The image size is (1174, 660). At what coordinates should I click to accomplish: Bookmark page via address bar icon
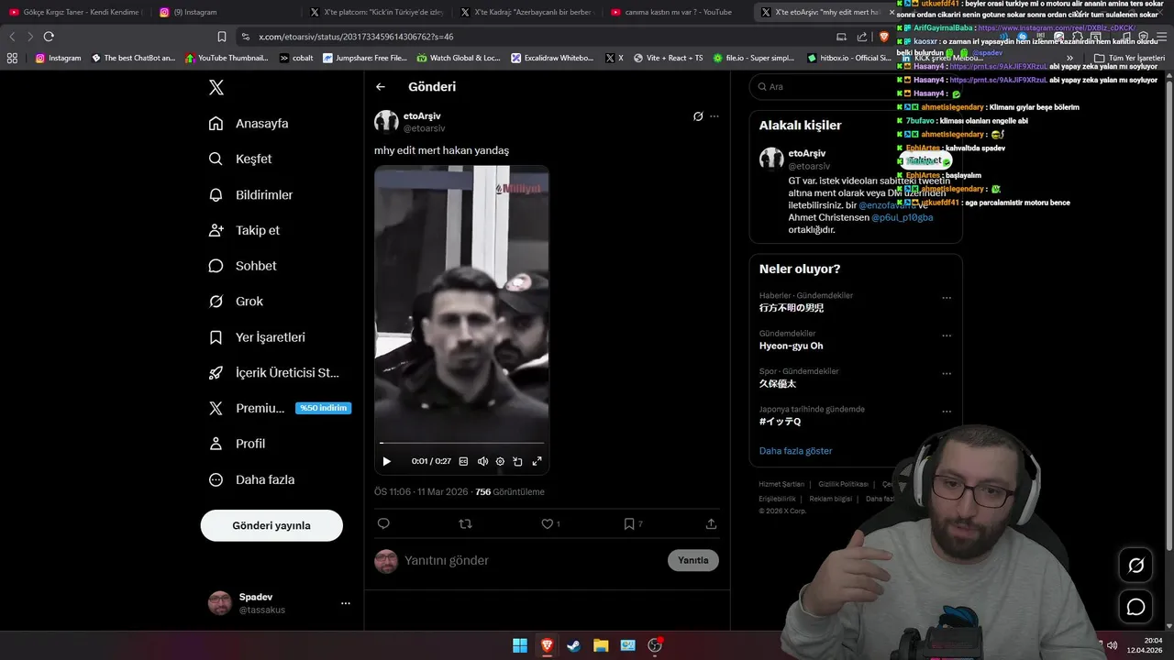(x=221, y=37)
